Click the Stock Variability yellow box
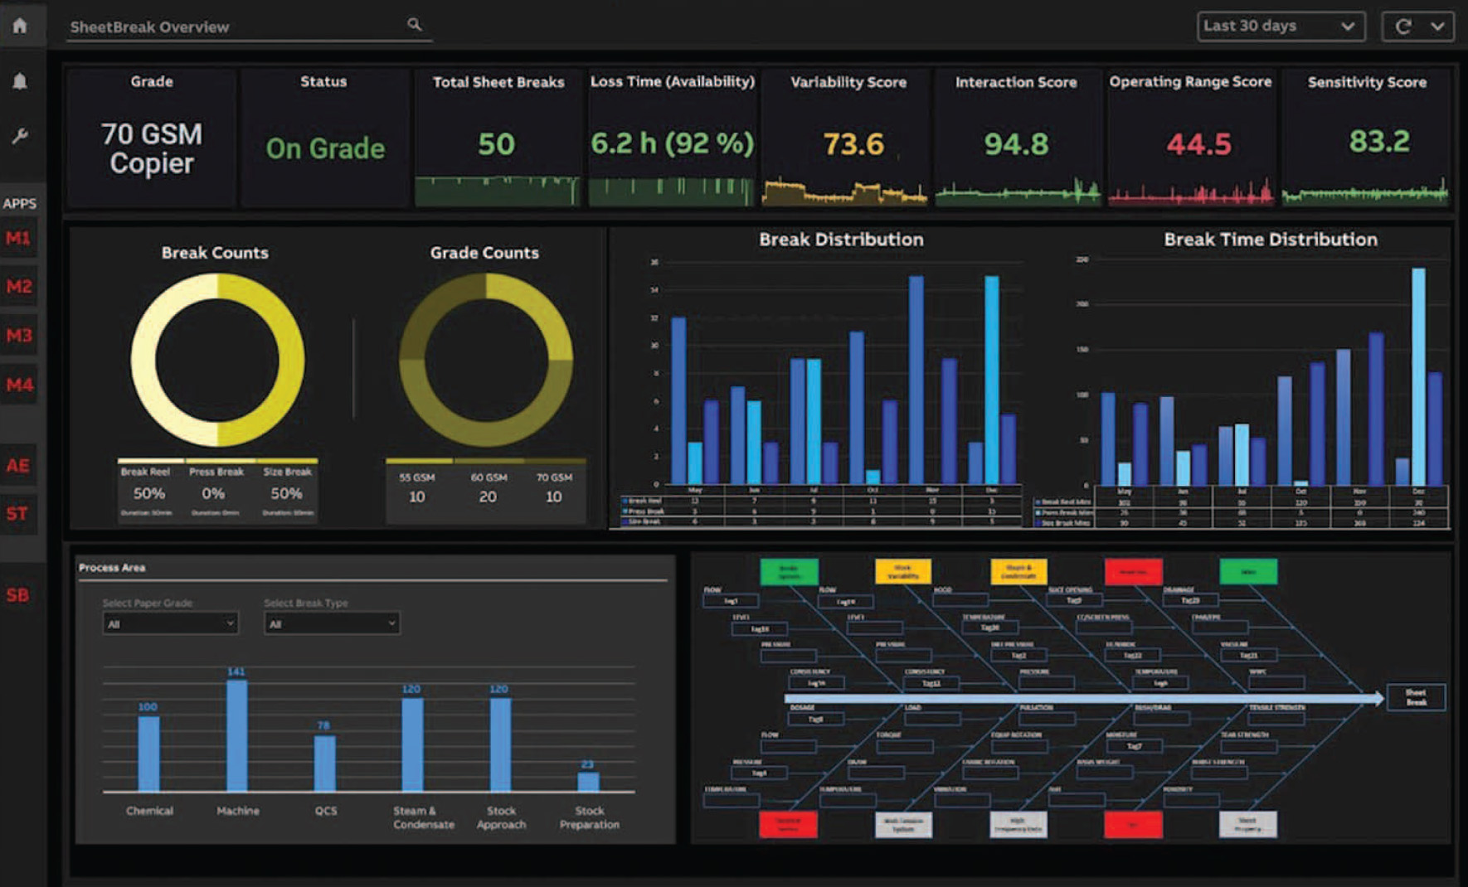Viewport: 1468px width, 887px height. (x=902, y=572)
